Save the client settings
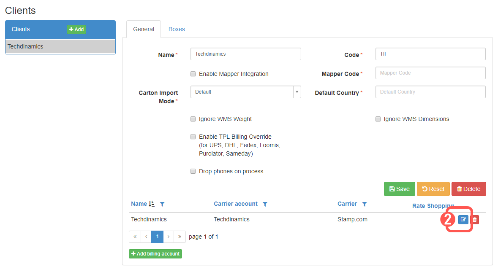 pyautogui.click(x=400, y=189)
